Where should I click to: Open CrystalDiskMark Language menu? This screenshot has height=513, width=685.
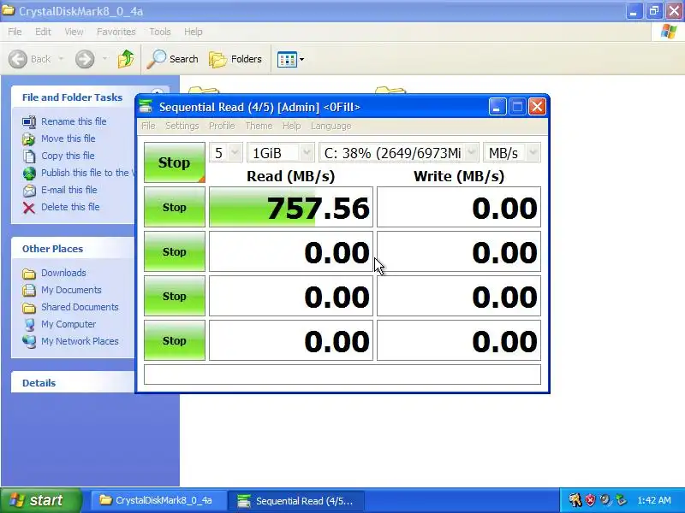pyautogui.click(x=331, y=126)
